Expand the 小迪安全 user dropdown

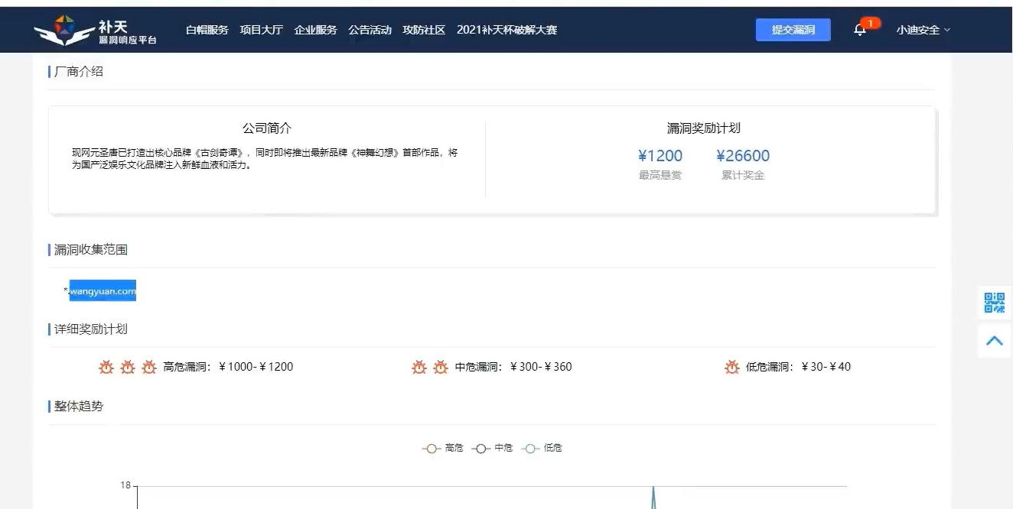[923, 31]
